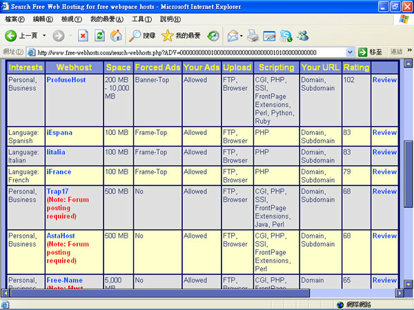Open the Review link for ProfuseHost

coord(384,80)
